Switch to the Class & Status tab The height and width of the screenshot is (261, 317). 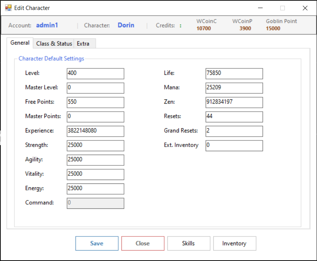54,43
